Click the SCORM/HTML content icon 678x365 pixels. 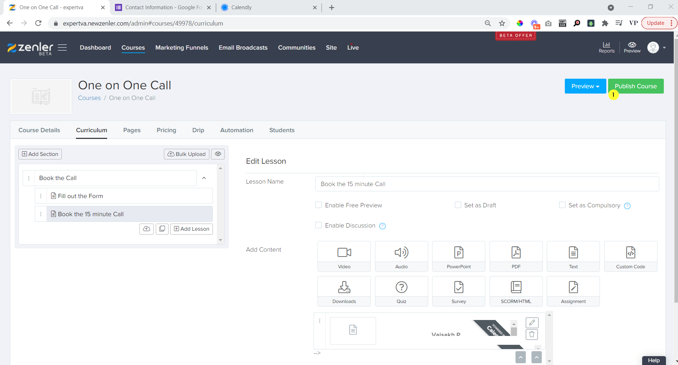coord(516,291)
